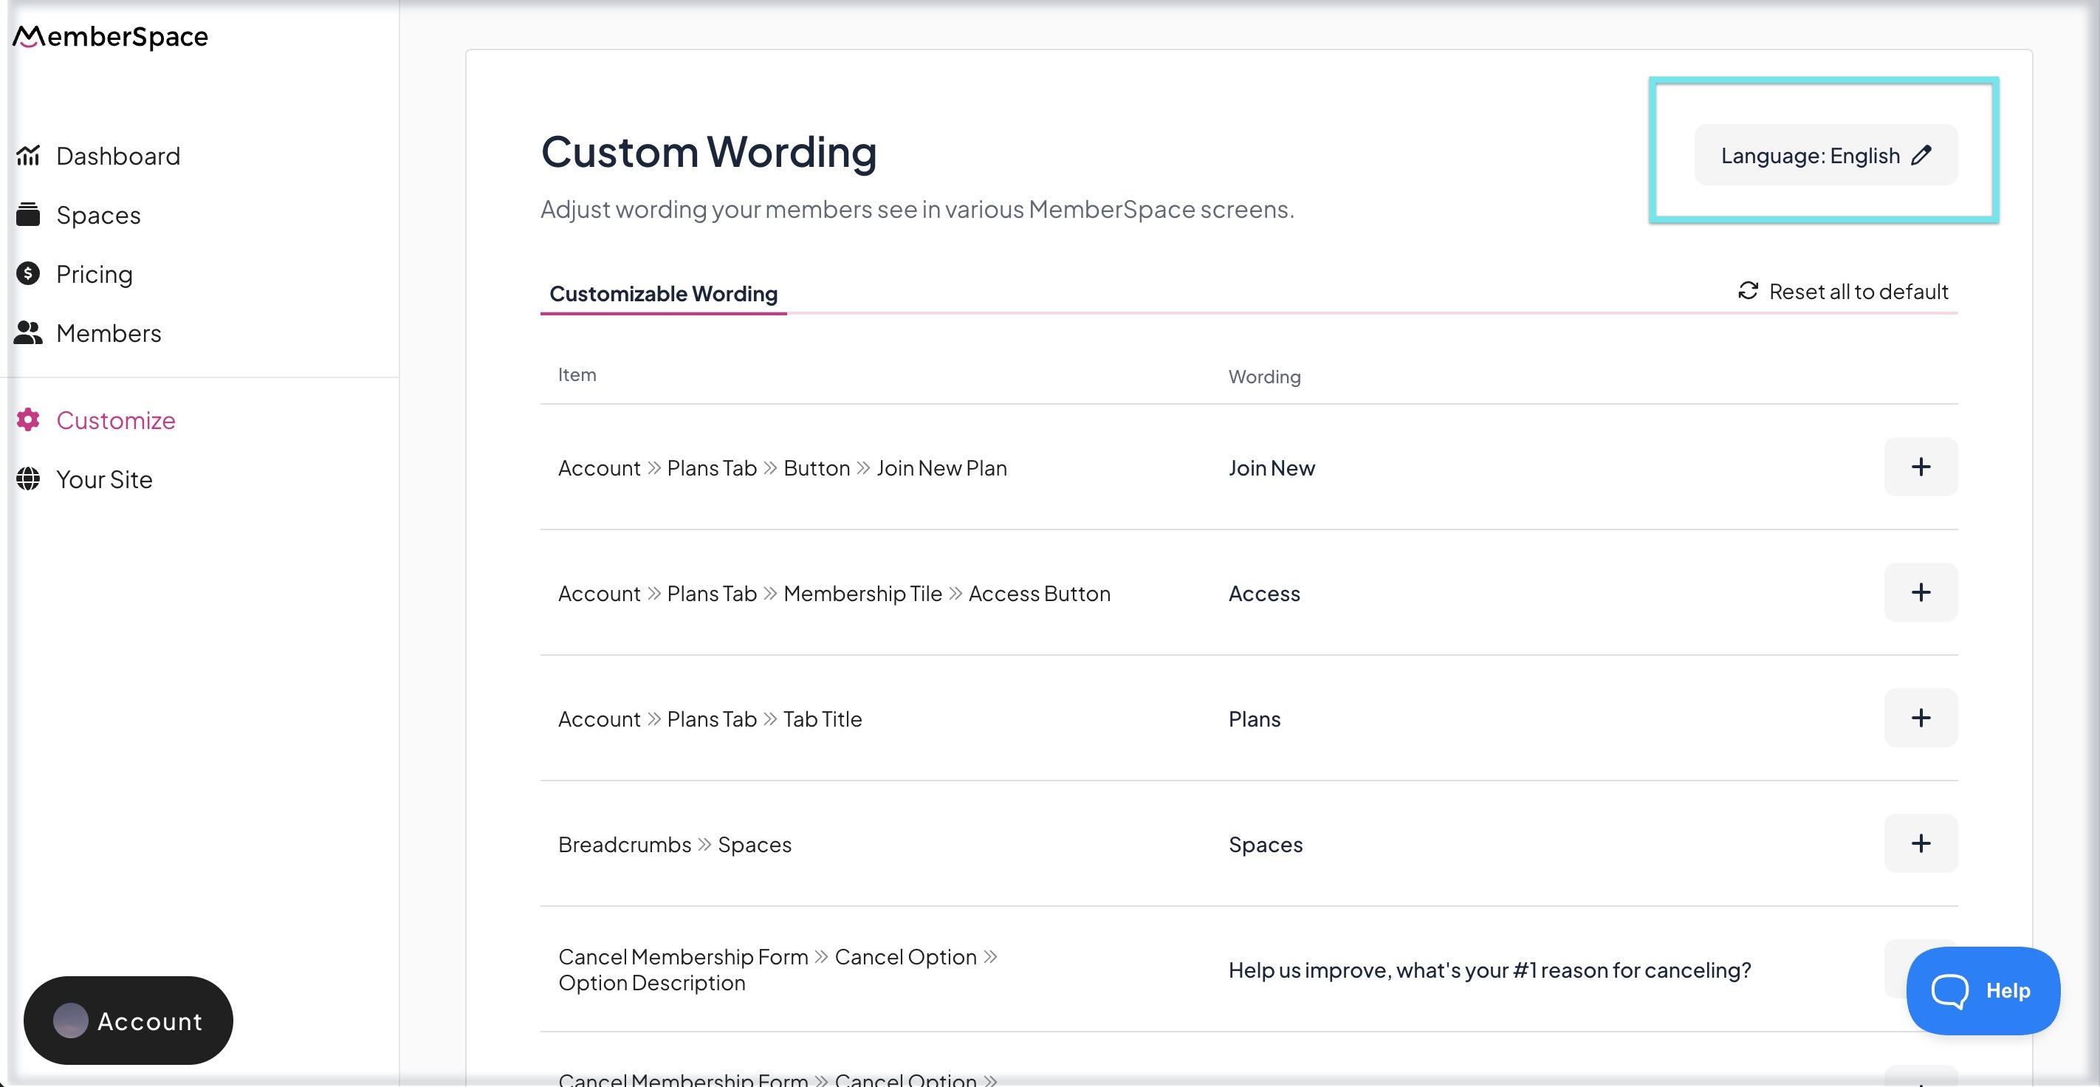
Task: Click Reset all to default
Action: [1857, 292]
